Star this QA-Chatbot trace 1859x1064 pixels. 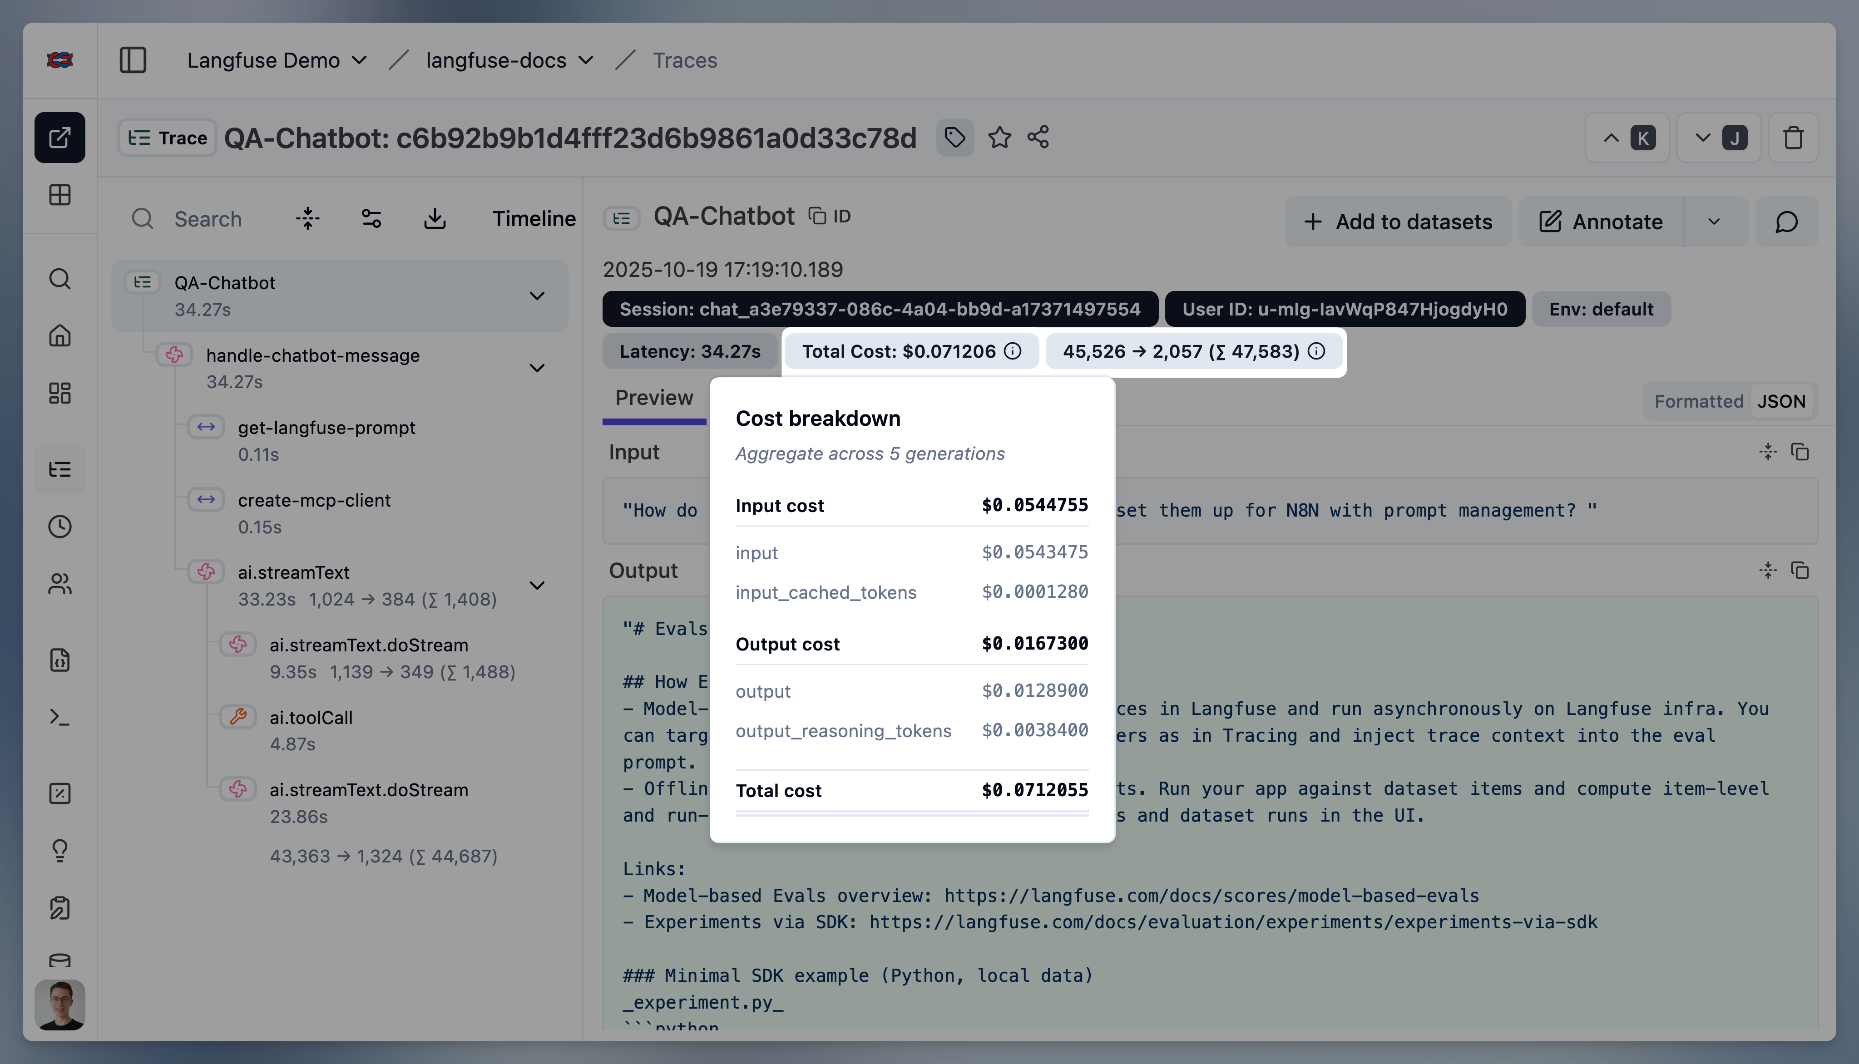click(x=999, y=138)
